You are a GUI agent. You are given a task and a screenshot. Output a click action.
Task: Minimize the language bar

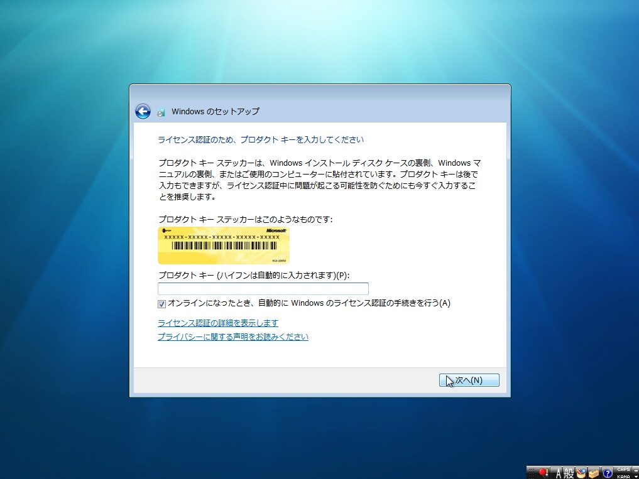point(635,470)
